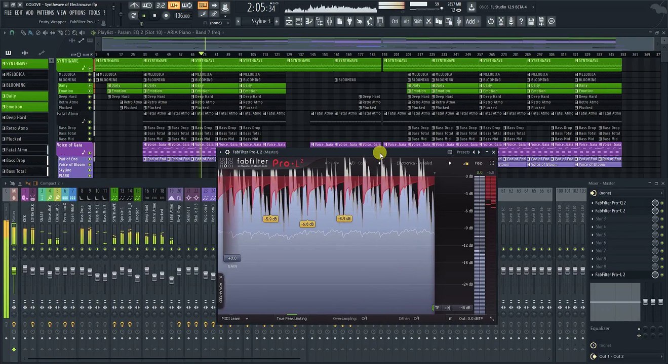Save the project with the floppy icon
668x364 pixels.
click(x=531, y=21)
